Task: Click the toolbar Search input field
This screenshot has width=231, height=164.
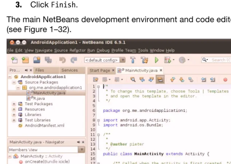Action: [x=221, y=60]
